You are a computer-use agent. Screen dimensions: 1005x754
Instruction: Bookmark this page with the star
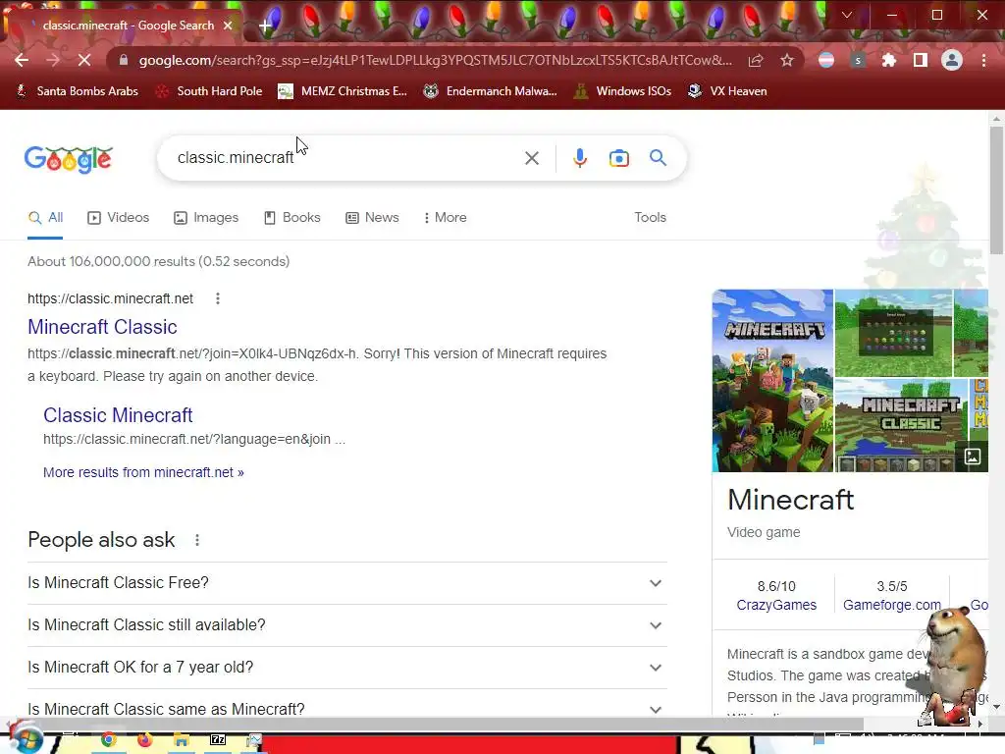click(x=787, y=60)
